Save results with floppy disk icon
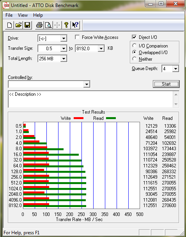 [x=27, y=25]
